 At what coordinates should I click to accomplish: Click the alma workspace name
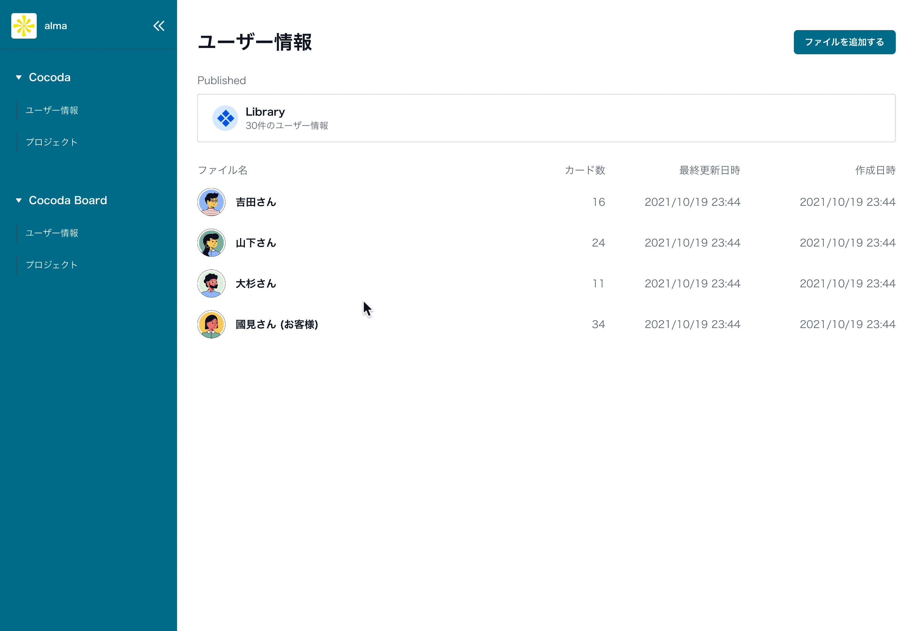tap(56, 26)
